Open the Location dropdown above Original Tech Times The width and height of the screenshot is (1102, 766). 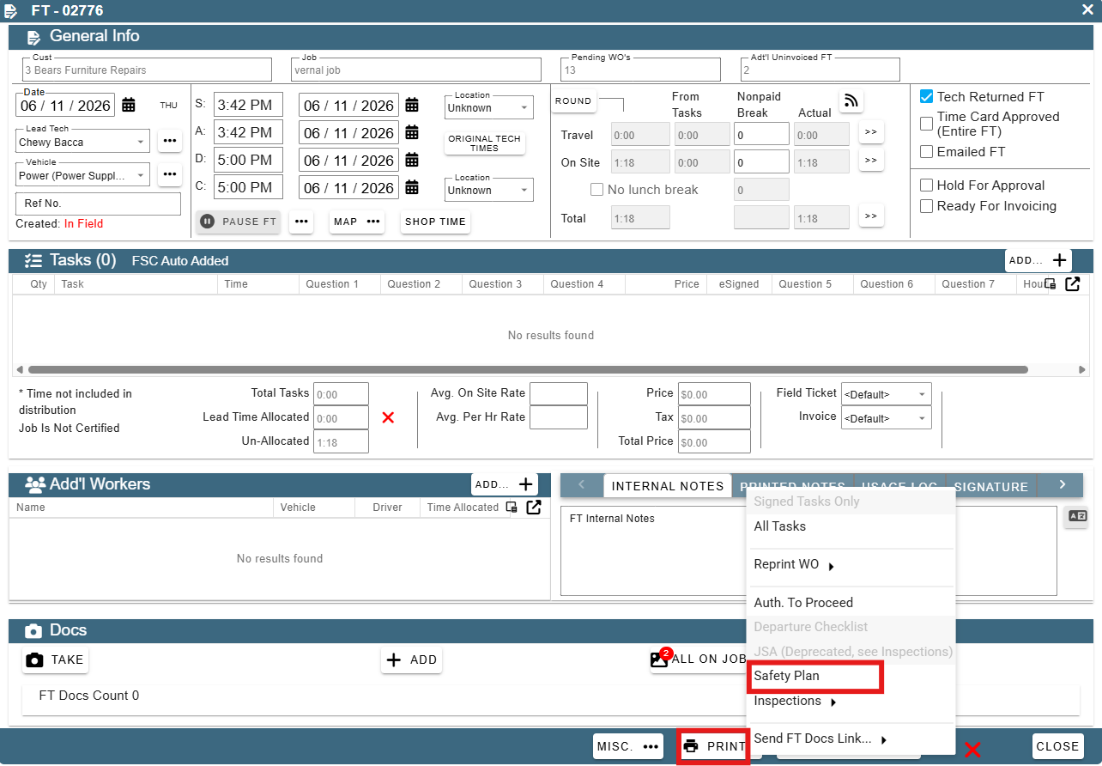pyautogui.click(x=489, y=106)
